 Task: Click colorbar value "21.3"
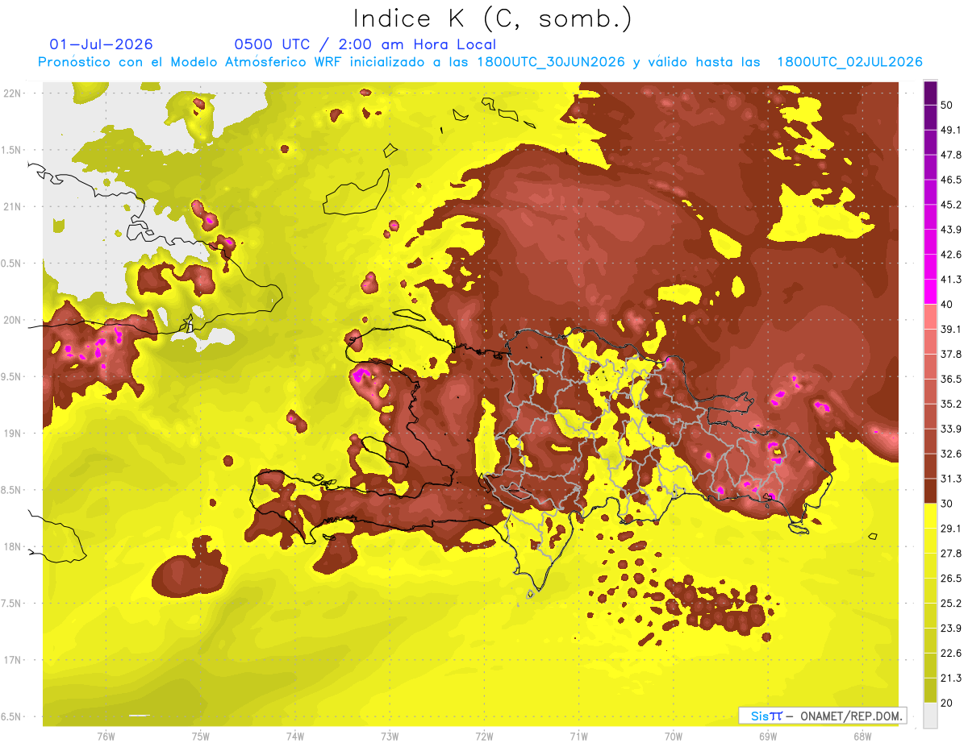point(951,678)
